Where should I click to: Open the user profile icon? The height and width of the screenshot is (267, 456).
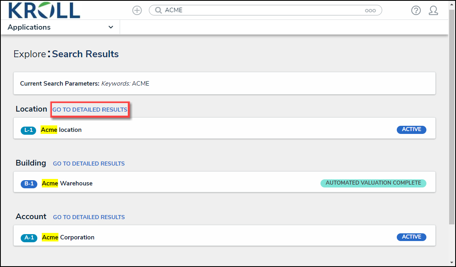pyautogui.click(x=433, y=11)
